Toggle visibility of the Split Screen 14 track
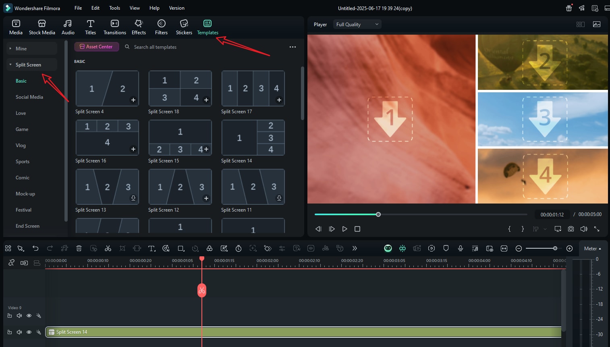Viewport: 610px width, 347px height. click(x=29, y=332)
